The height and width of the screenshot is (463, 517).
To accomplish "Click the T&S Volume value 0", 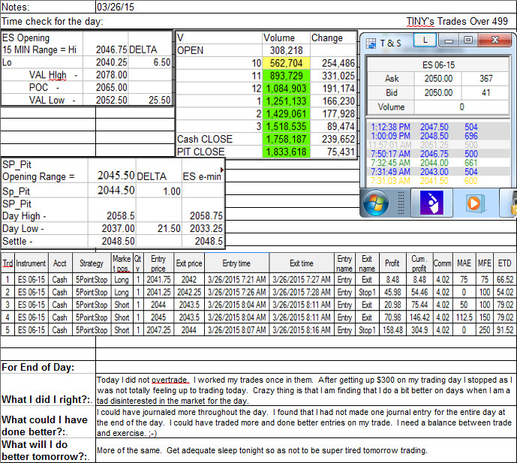I will (461, 107).
